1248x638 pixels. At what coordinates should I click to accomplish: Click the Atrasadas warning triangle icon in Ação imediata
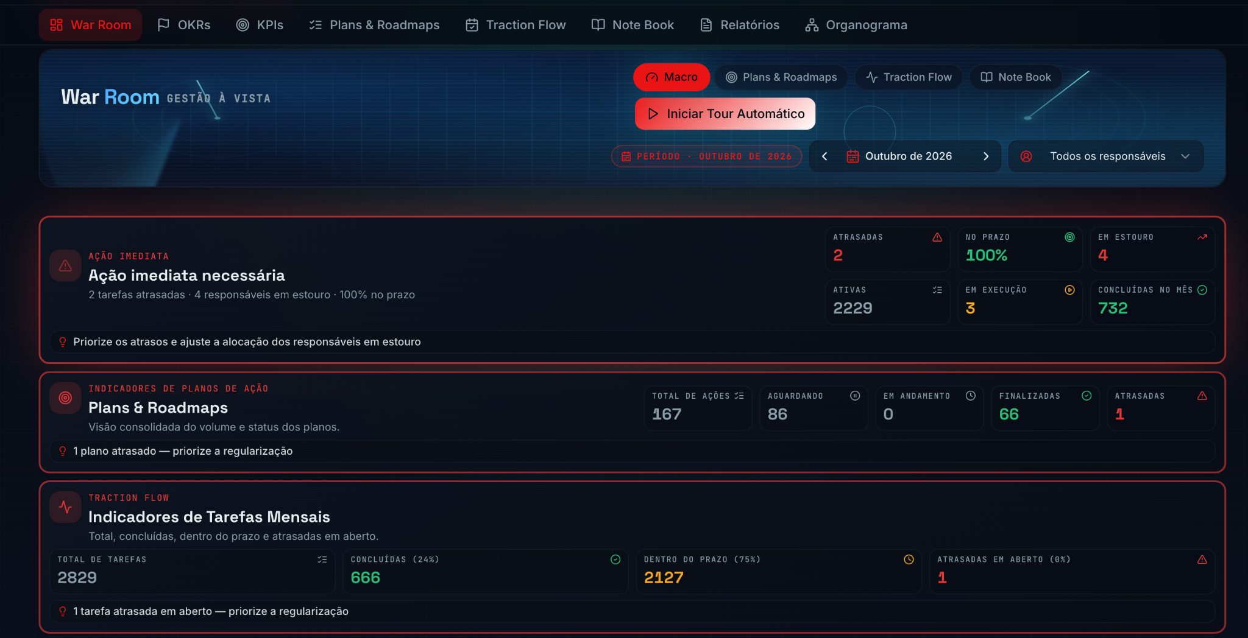[x=937, y=237]
